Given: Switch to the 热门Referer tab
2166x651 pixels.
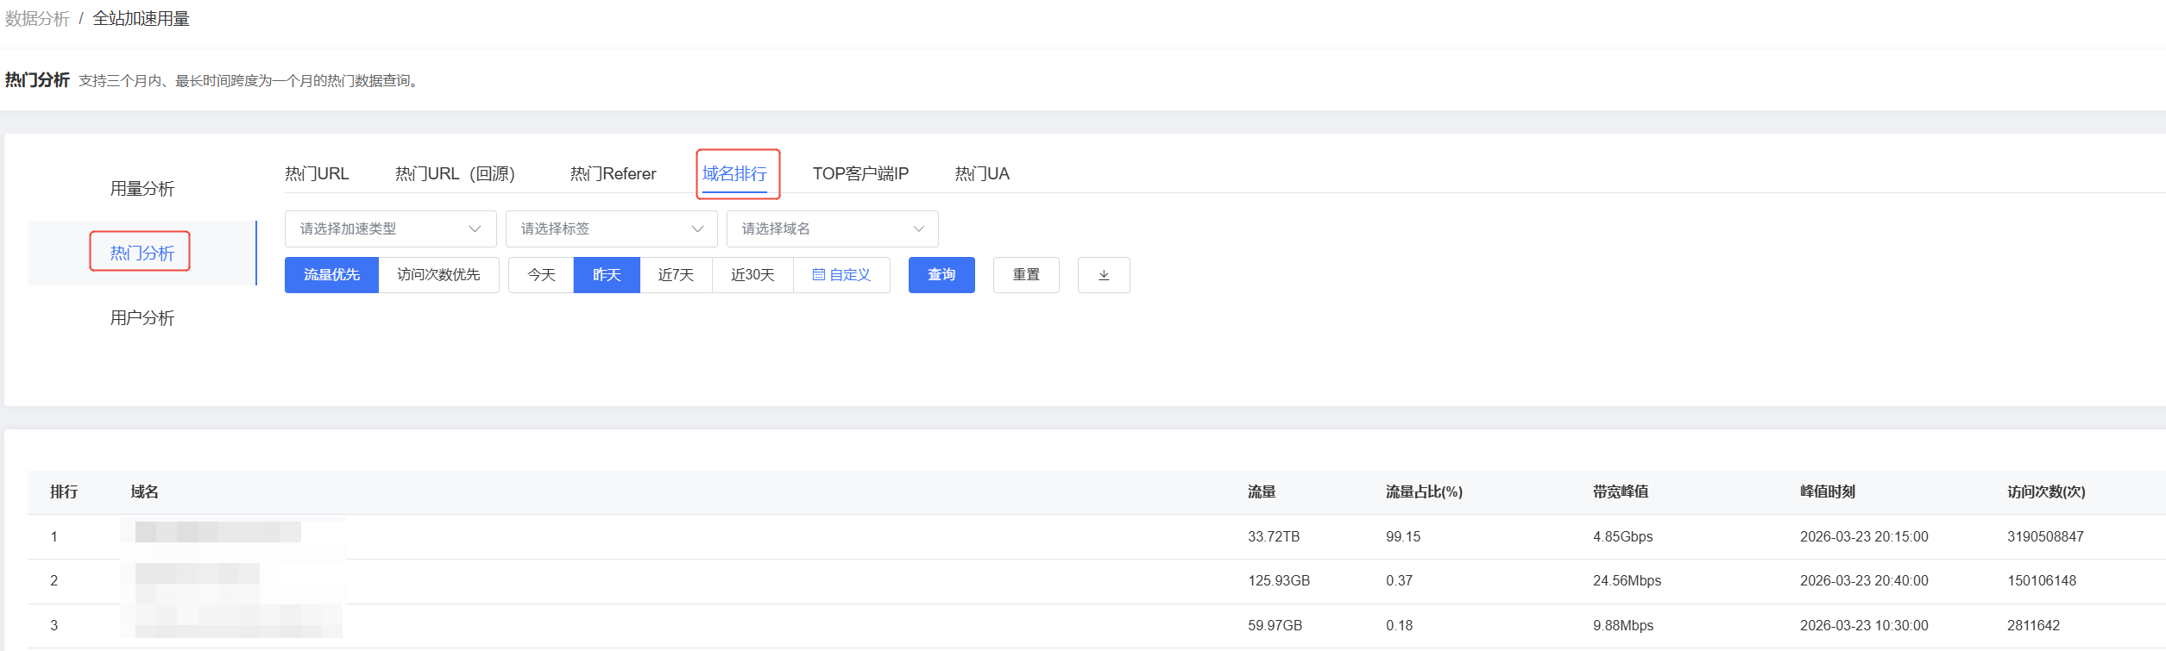Looking at the screenshot, I should click(x=613, y=174).
